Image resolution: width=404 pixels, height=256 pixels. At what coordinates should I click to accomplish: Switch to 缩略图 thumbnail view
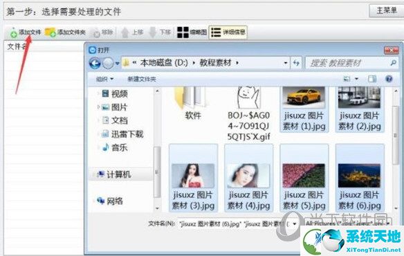[x=192, y=33]
